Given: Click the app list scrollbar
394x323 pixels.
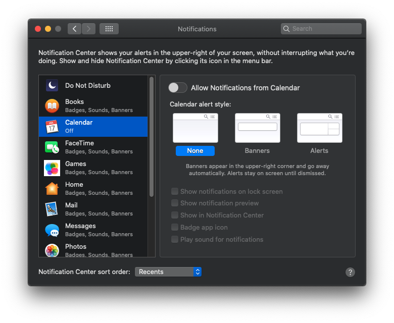Looking at the screenshot, I should [x=151, y=137].
